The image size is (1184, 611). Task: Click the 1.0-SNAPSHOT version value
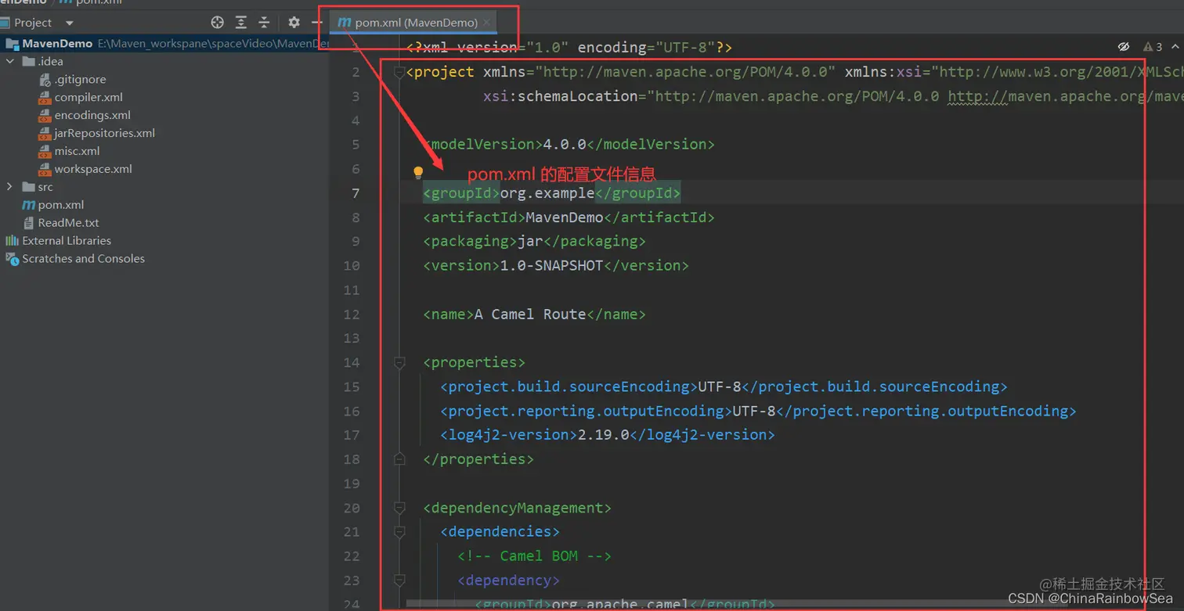click(551, 266)
